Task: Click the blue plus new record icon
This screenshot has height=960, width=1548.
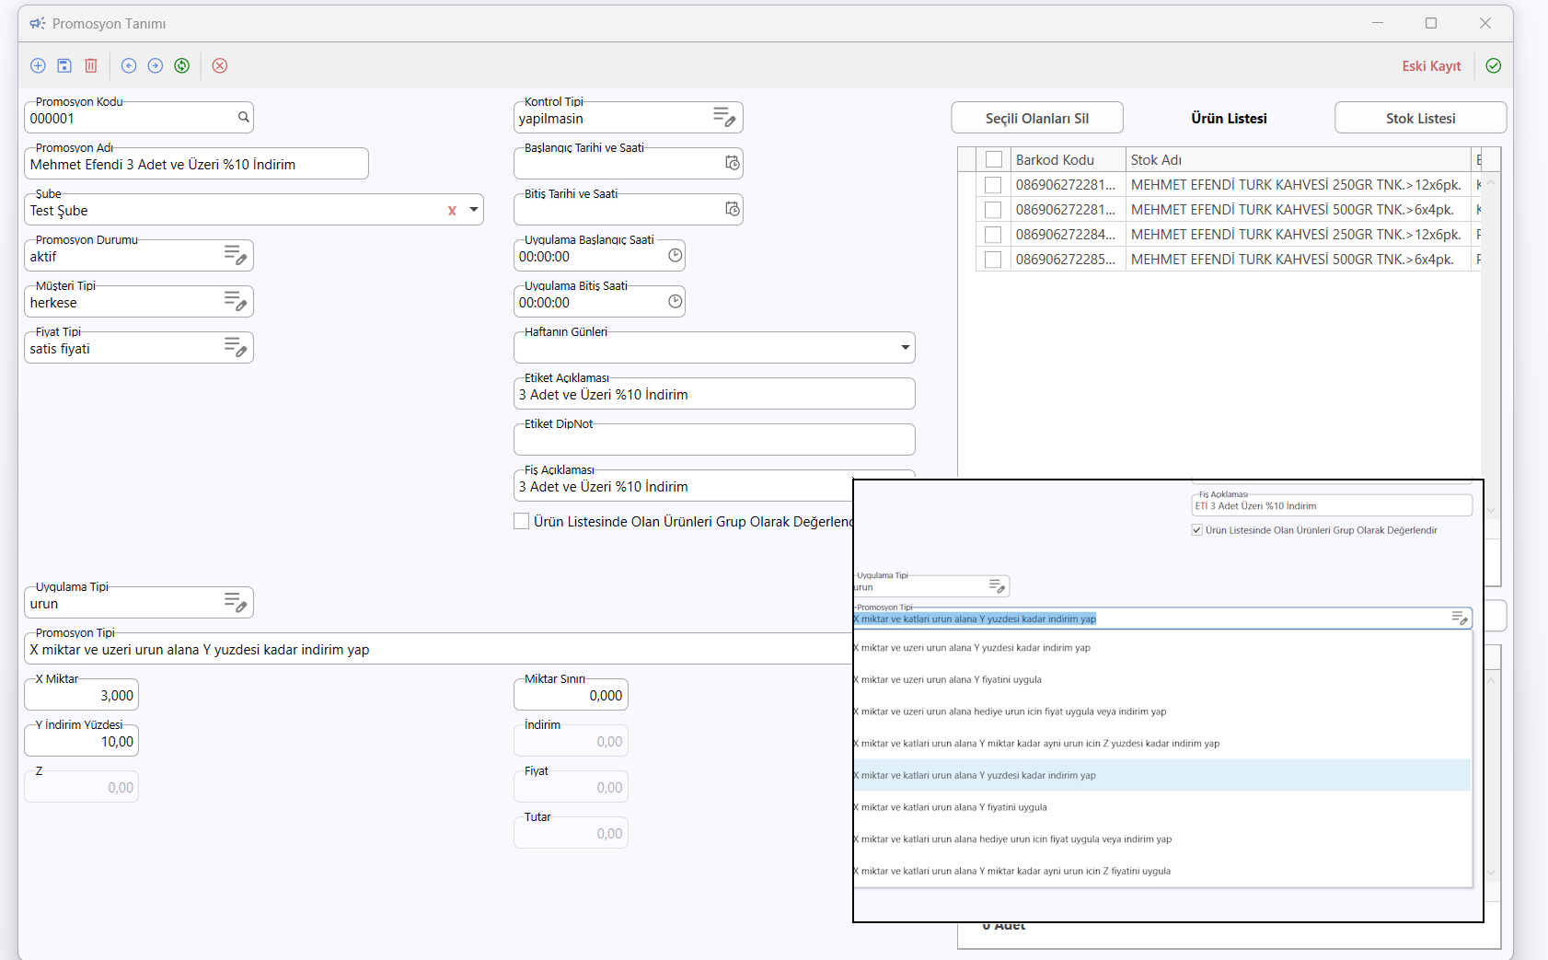Action: [x=38, y=65]
